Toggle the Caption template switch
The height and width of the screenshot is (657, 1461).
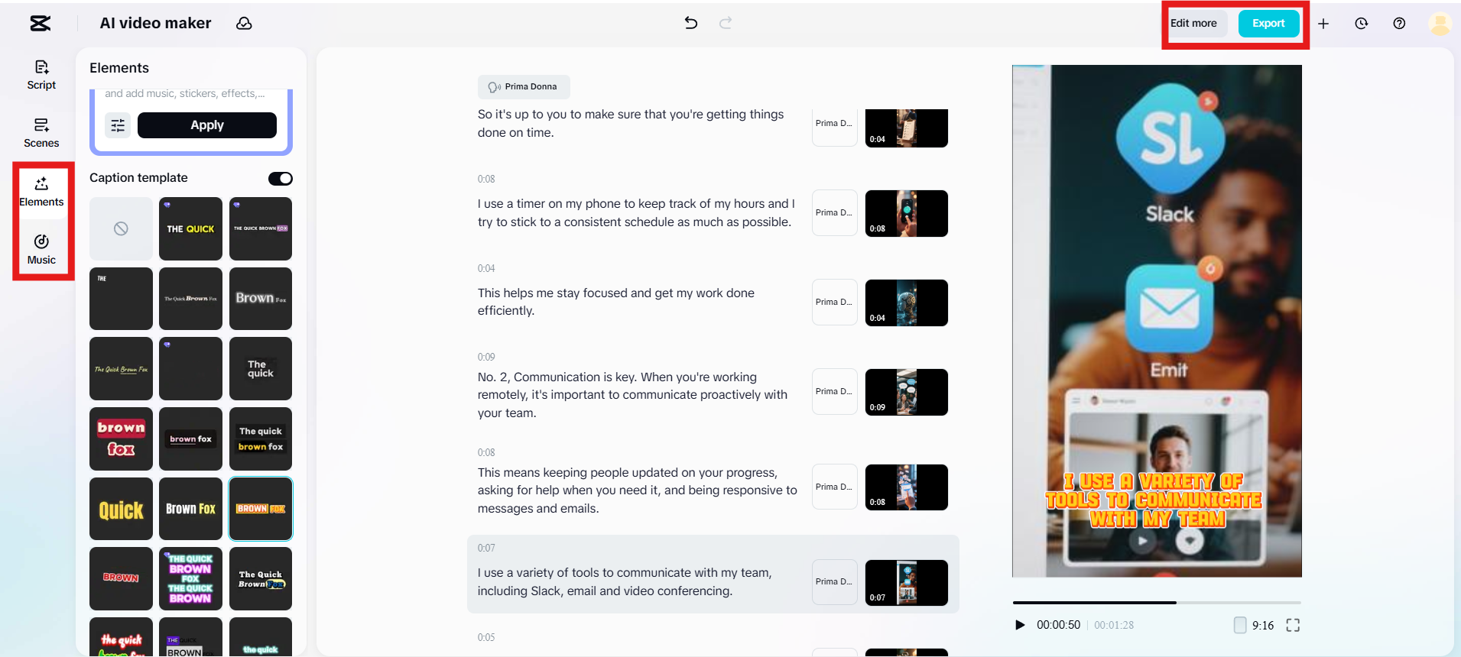tap(281, 179)
